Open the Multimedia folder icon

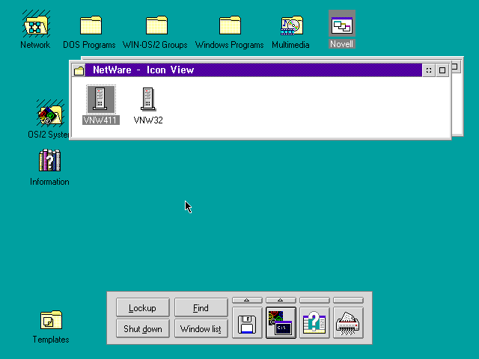click(x=292, y=25)
